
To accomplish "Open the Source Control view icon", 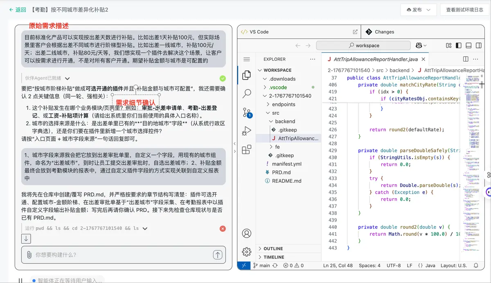I will tap(247, 113).
